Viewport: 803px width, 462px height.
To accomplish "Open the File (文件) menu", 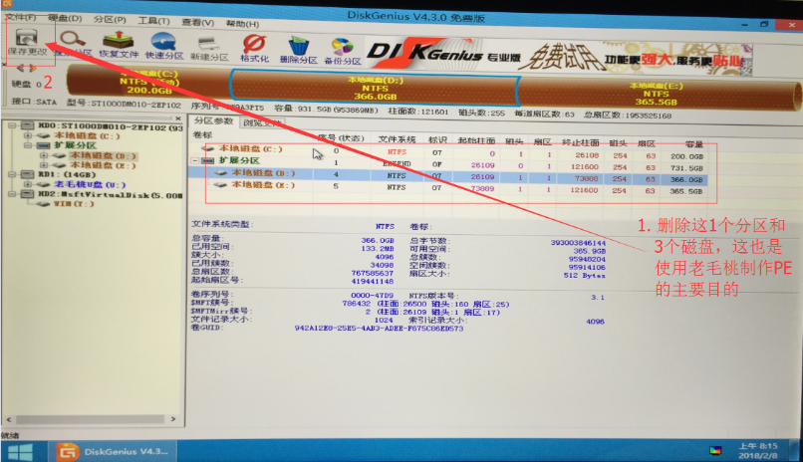I will click(x=21, y=17).
